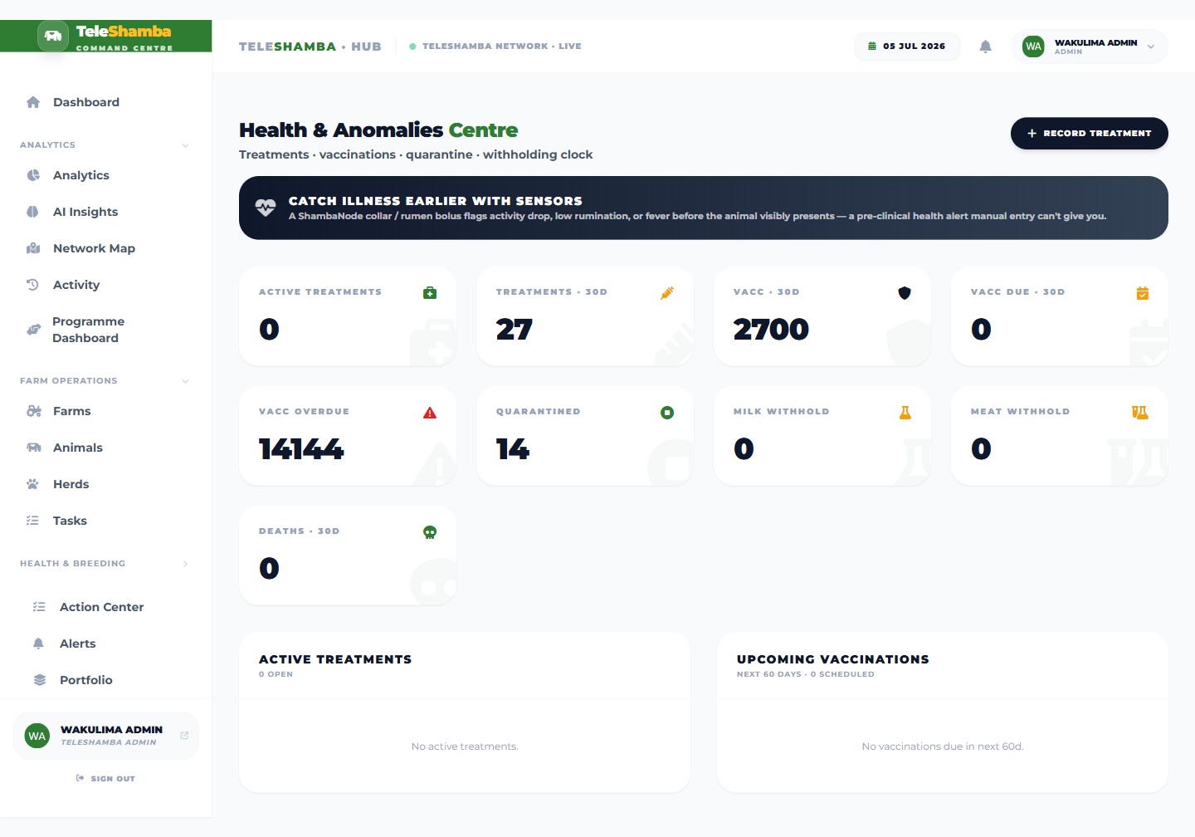This screenshot has height=837, width=1195.
Task: Click the Treatments syringe icon
Action: tap(667, 293)
